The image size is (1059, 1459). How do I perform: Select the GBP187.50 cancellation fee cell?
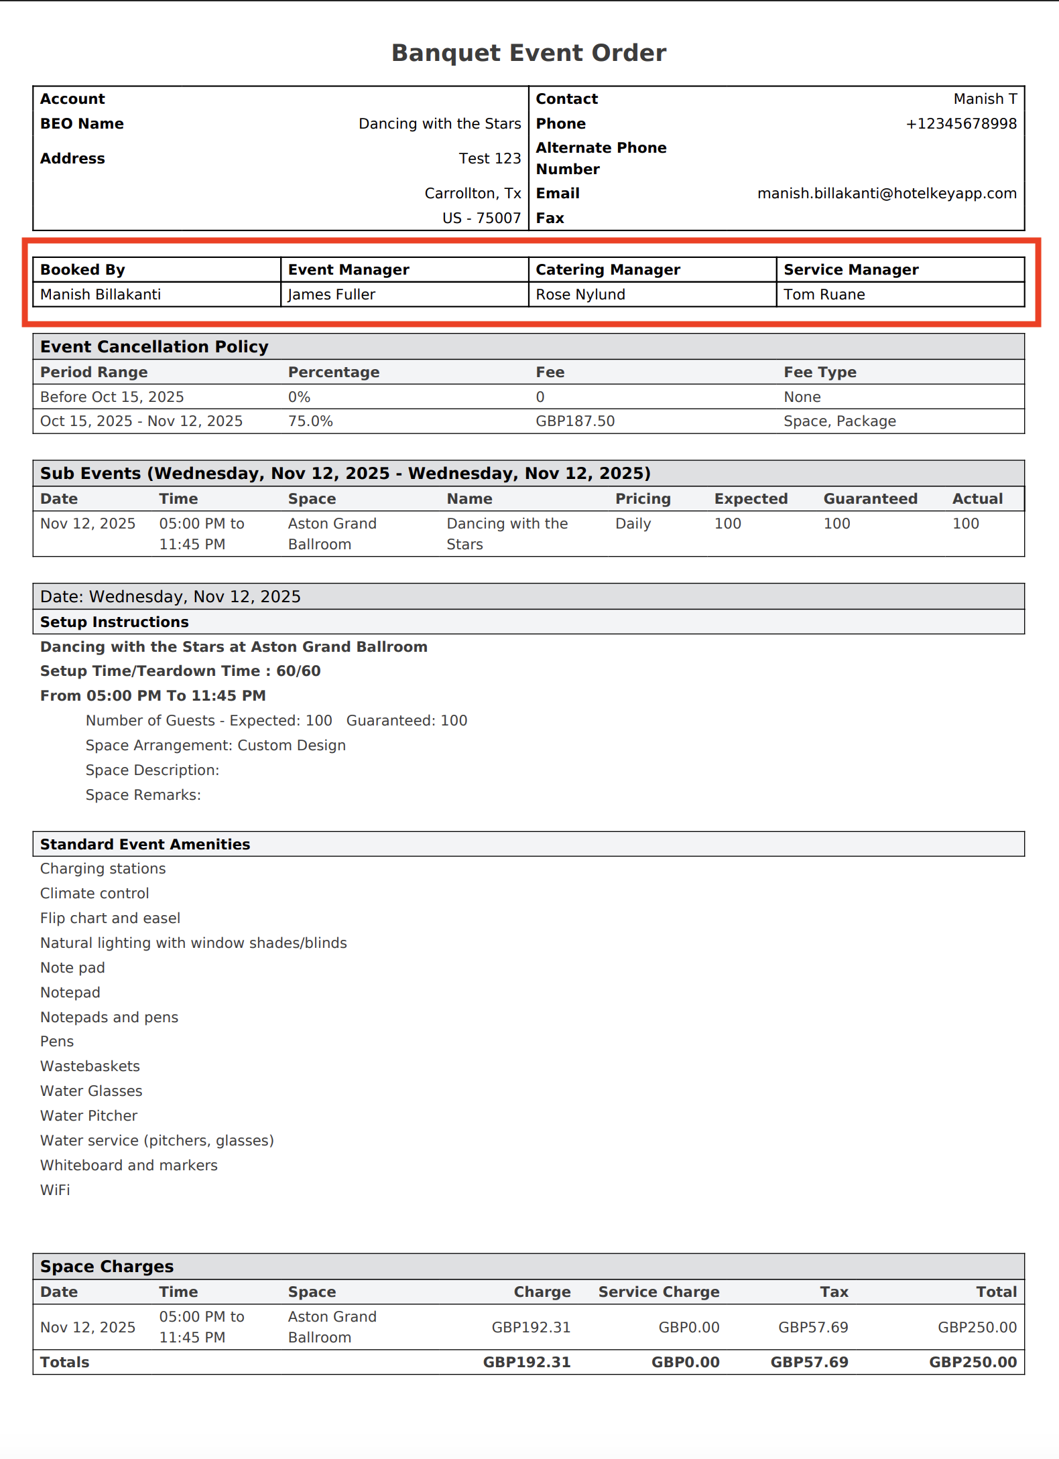575,421
